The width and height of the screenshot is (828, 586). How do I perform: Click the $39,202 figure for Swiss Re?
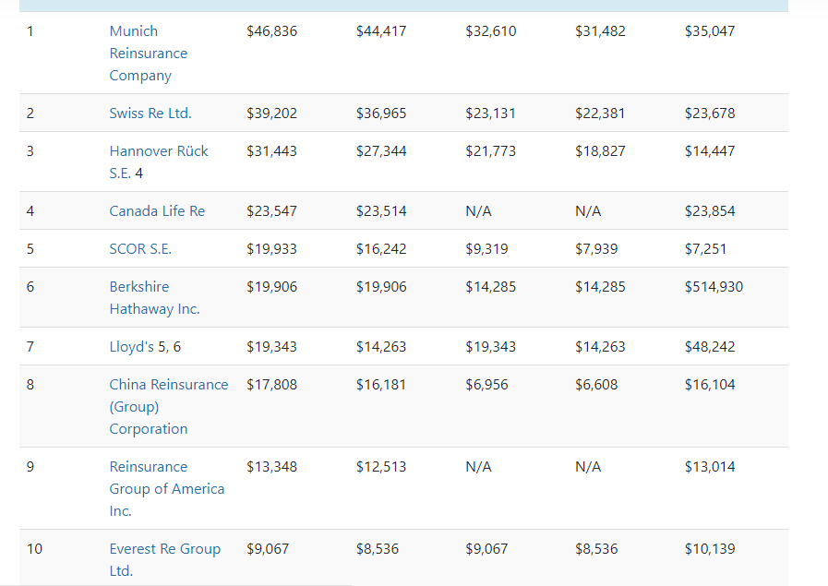[271, 114]
